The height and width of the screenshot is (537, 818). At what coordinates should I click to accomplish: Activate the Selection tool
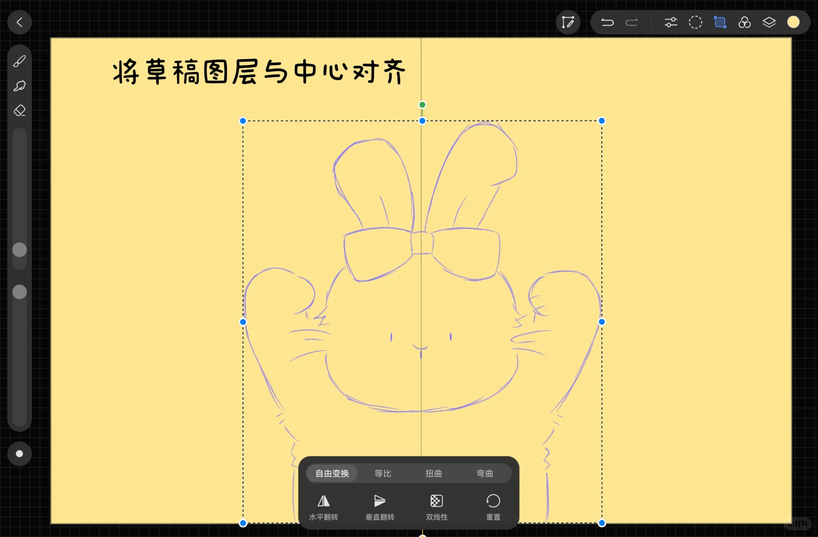click(695, 22)
